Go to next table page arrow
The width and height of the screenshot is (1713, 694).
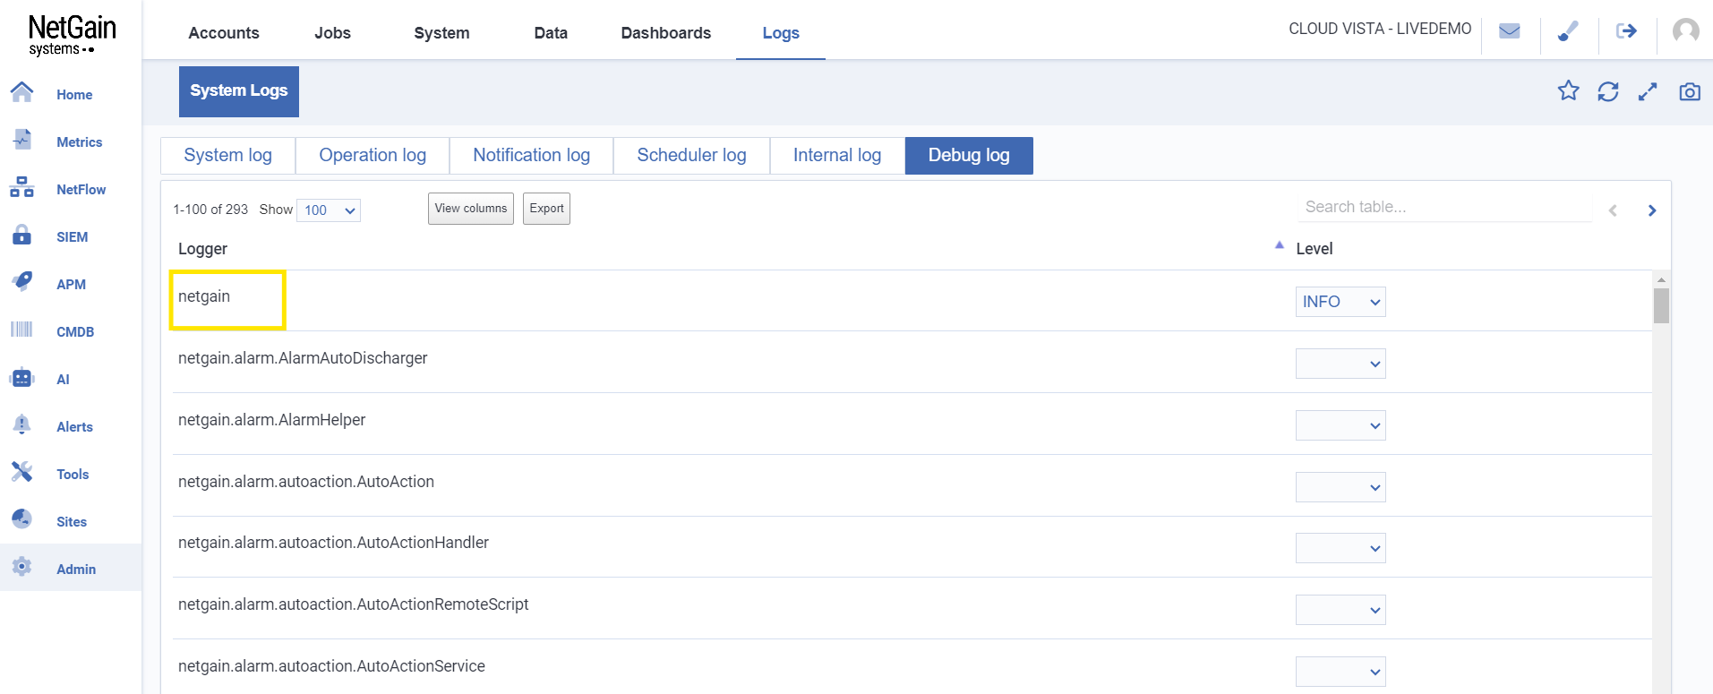pos(1652,210)
